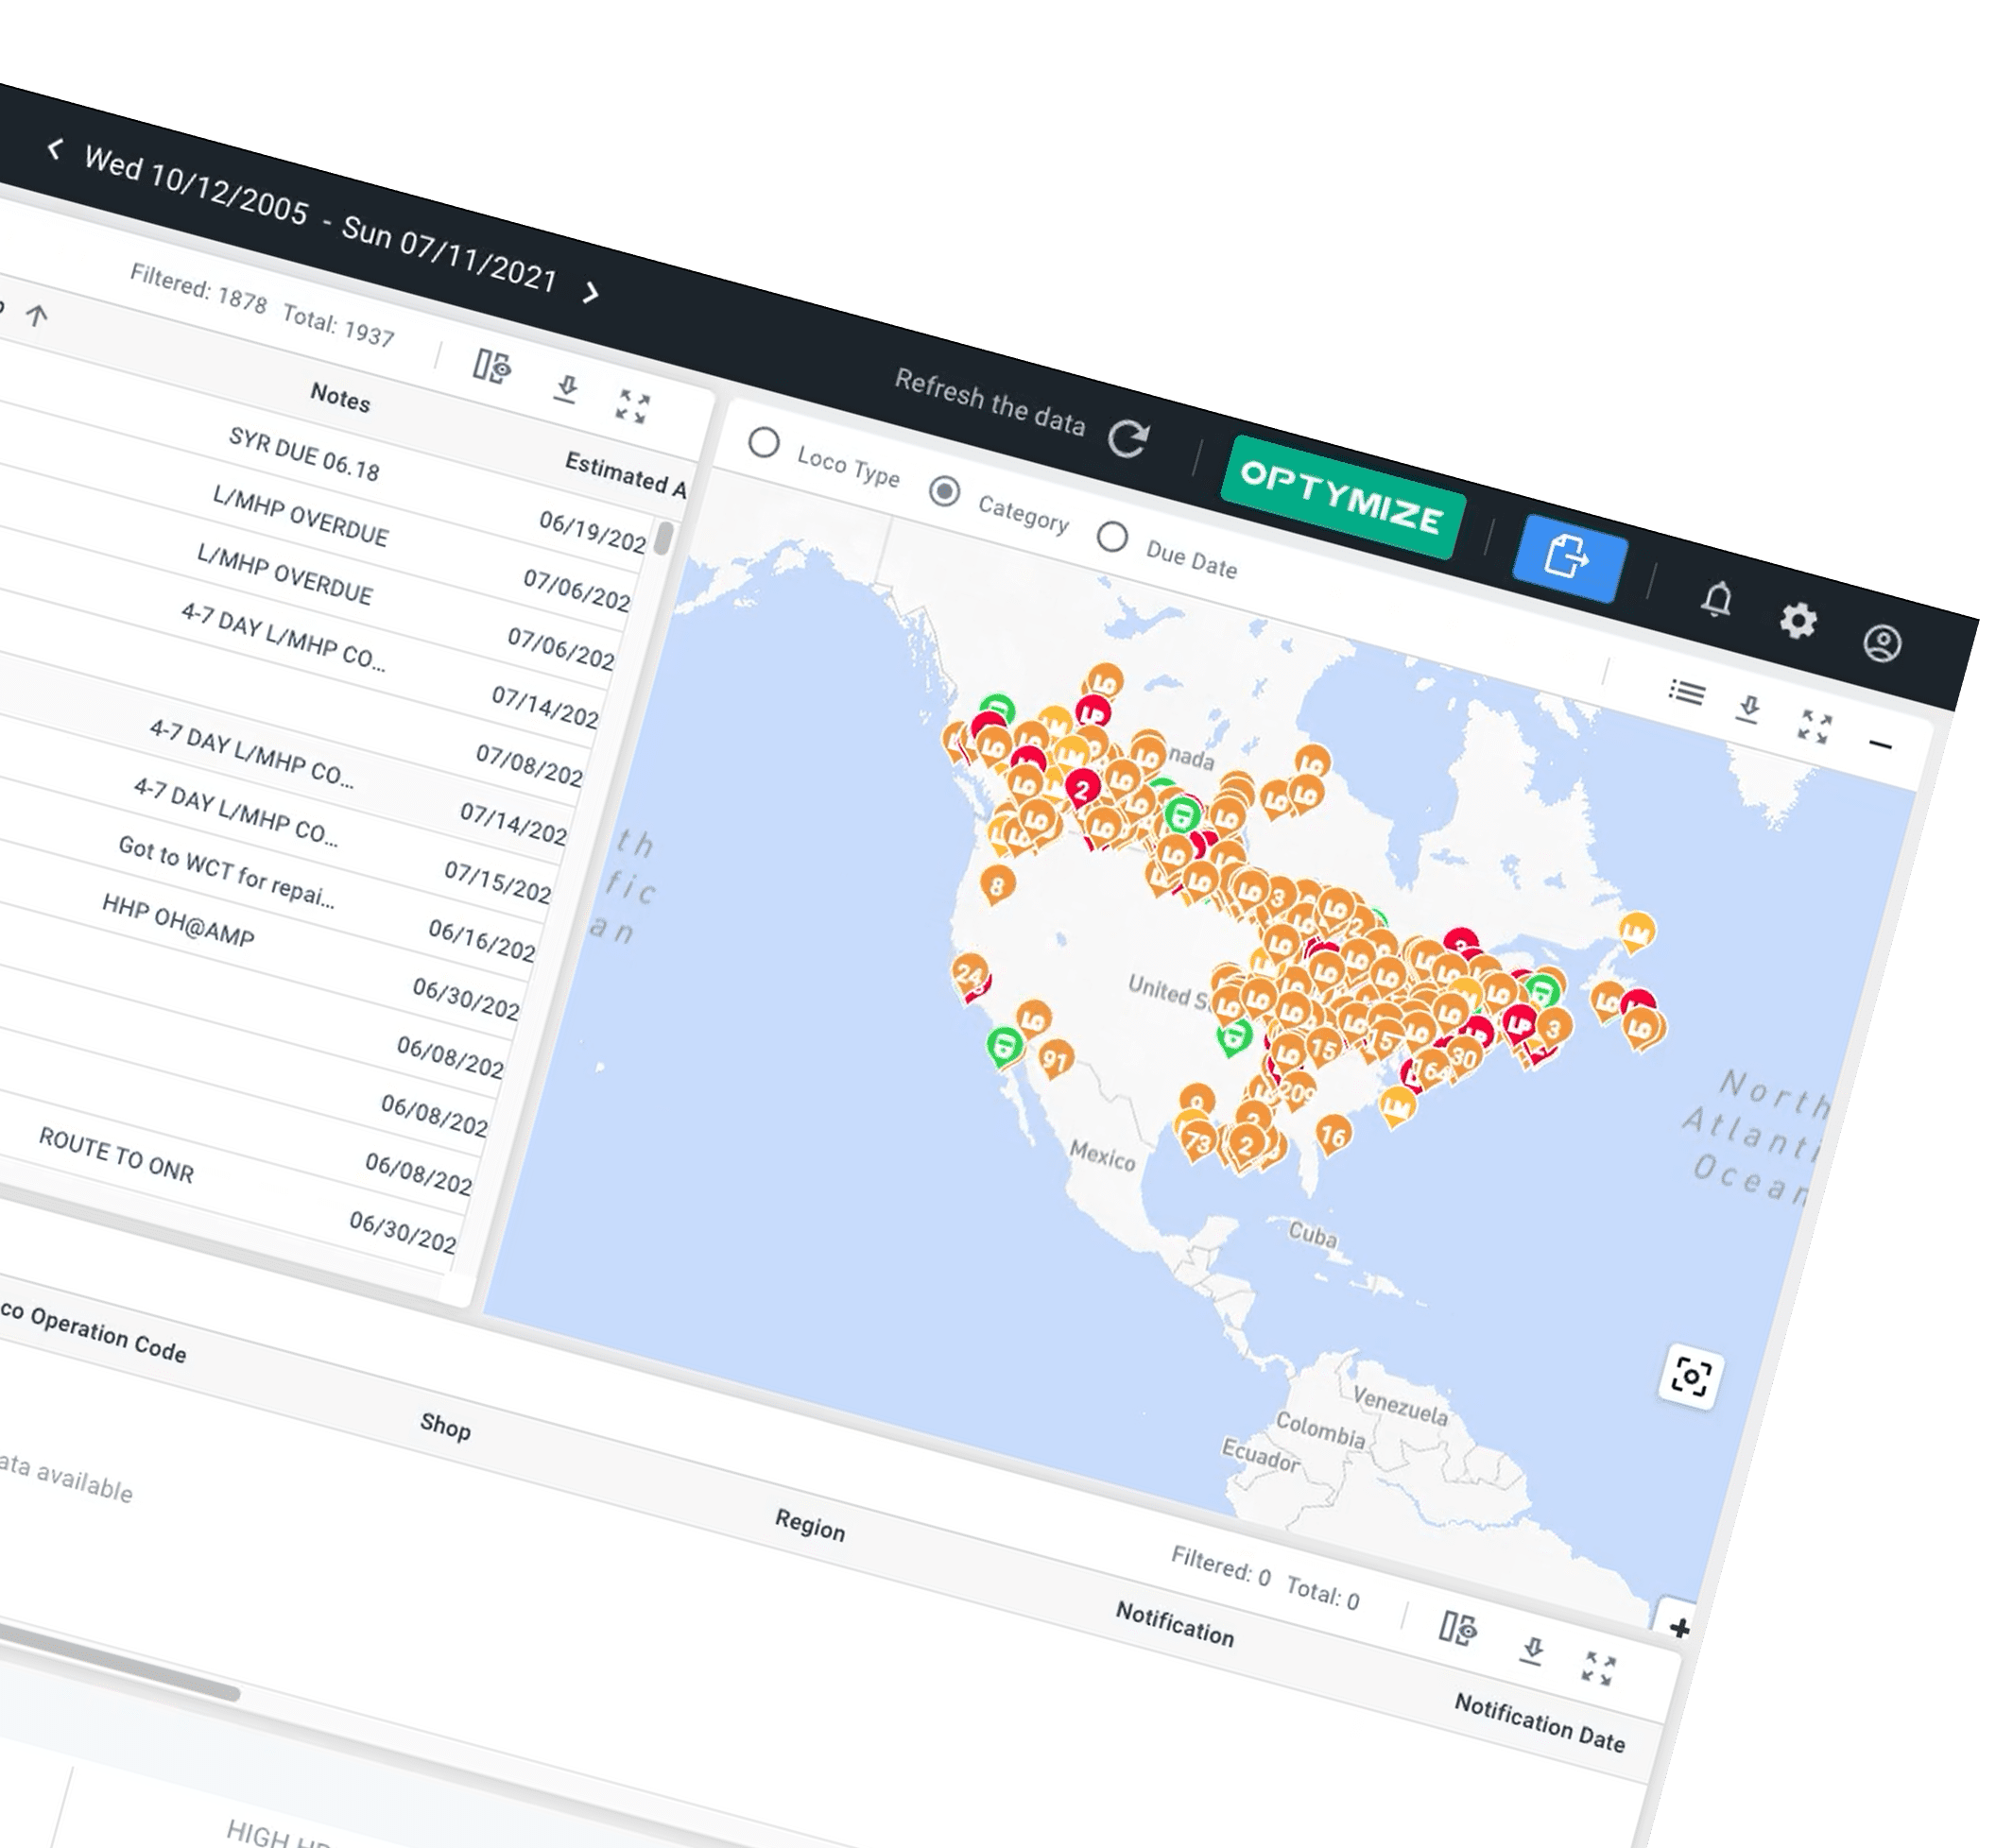Download the map panel data
The image size is (1996, 1848).
1747,709
